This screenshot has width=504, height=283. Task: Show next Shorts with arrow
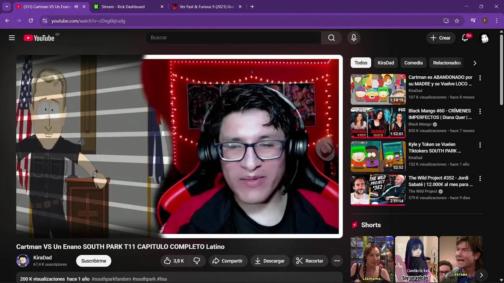[481, 275]
